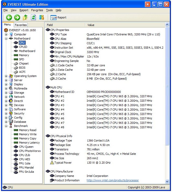Viewport: 173px width, 192px height.
Task: Click the BIOS chip icon
Action: (16, 68)
